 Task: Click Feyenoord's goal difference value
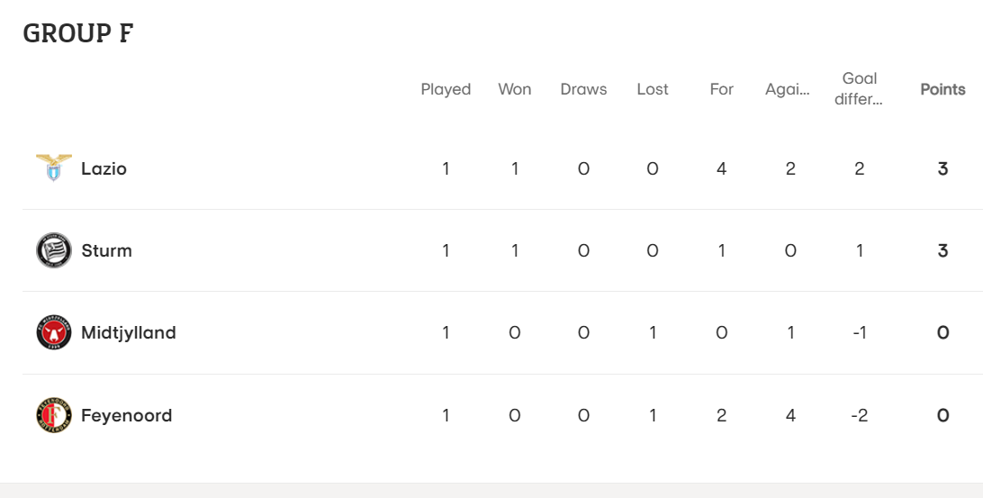point(860,415)
